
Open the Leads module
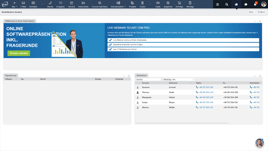click(x=158, y=4)
